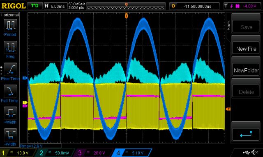Screen dimensions: 263x157
Task: Click the orange trigger level marker on right edge
Action: (x=228, y=109)
